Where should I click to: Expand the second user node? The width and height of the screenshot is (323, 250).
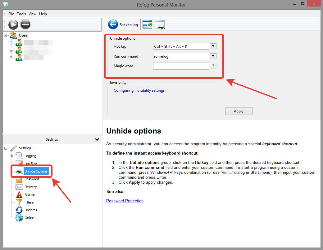click(11, 50)
